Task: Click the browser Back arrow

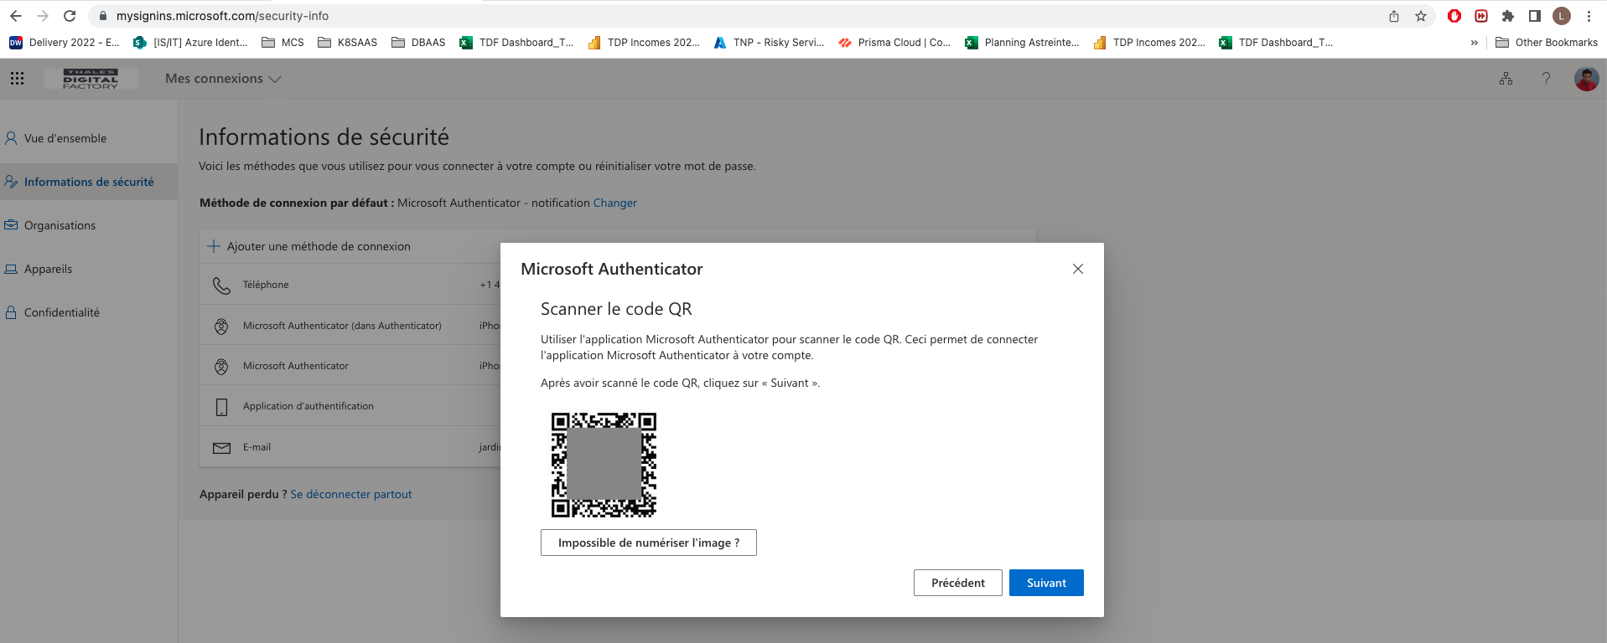Action: coord(16,16)
